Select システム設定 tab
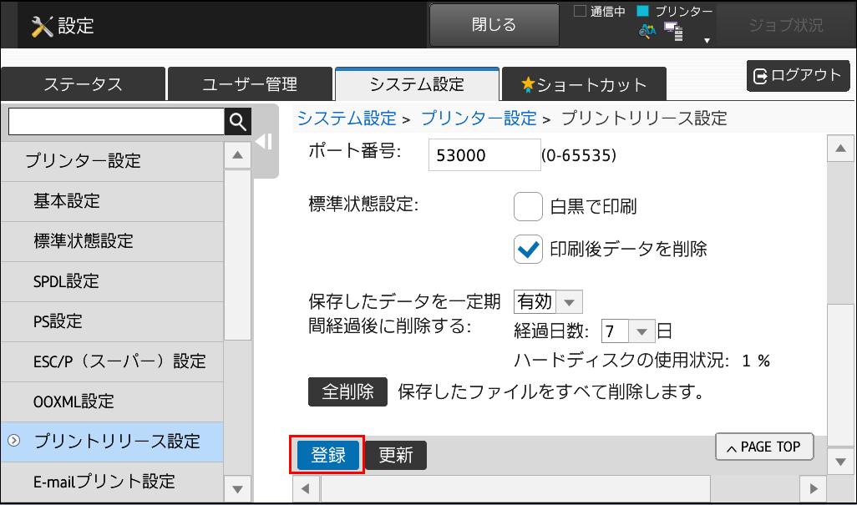 pyautogui.click(x=417, y=84)
